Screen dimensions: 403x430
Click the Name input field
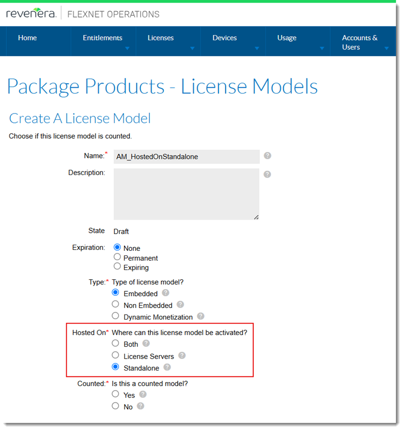coord(186,156)
